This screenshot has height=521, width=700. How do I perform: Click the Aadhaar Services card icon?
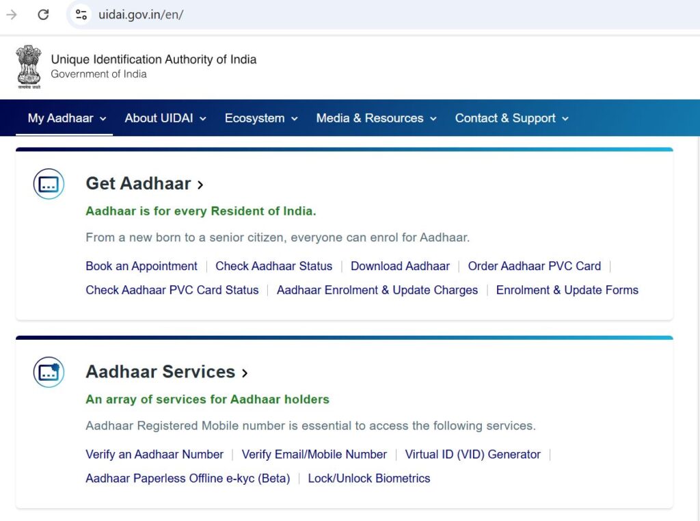49,372
